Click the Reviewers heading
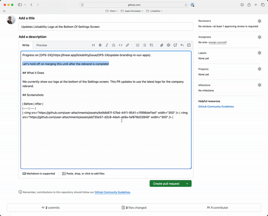 click(x=204, y=21)
